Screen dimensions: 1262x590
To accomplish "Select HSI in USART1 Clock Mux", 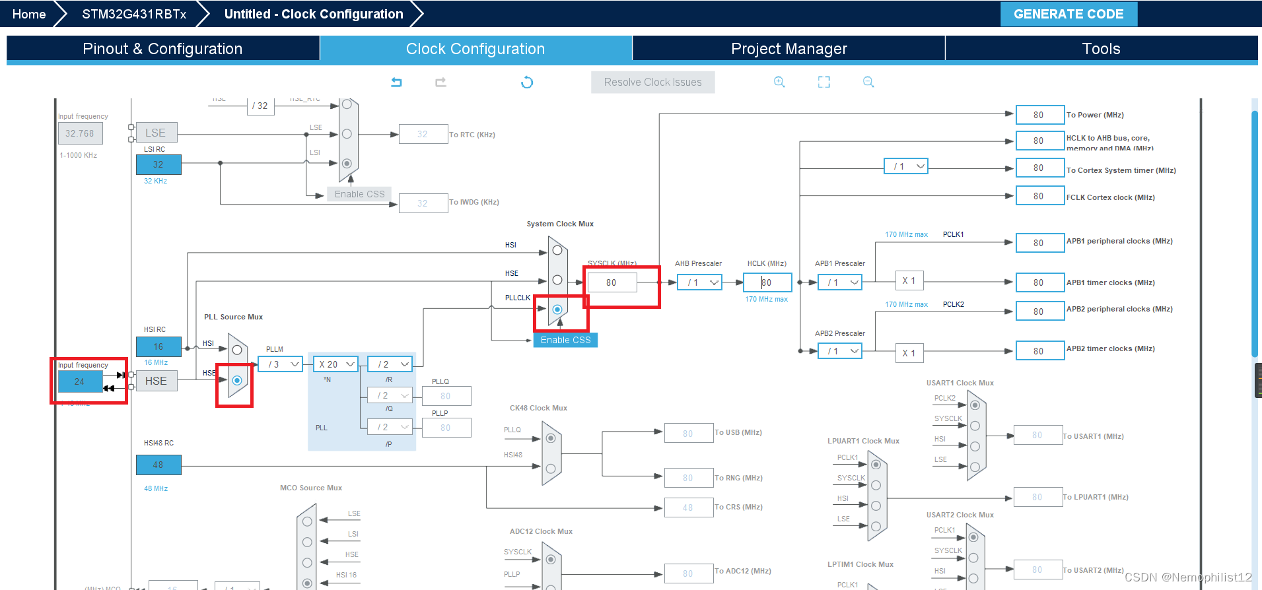I will 975,446.
